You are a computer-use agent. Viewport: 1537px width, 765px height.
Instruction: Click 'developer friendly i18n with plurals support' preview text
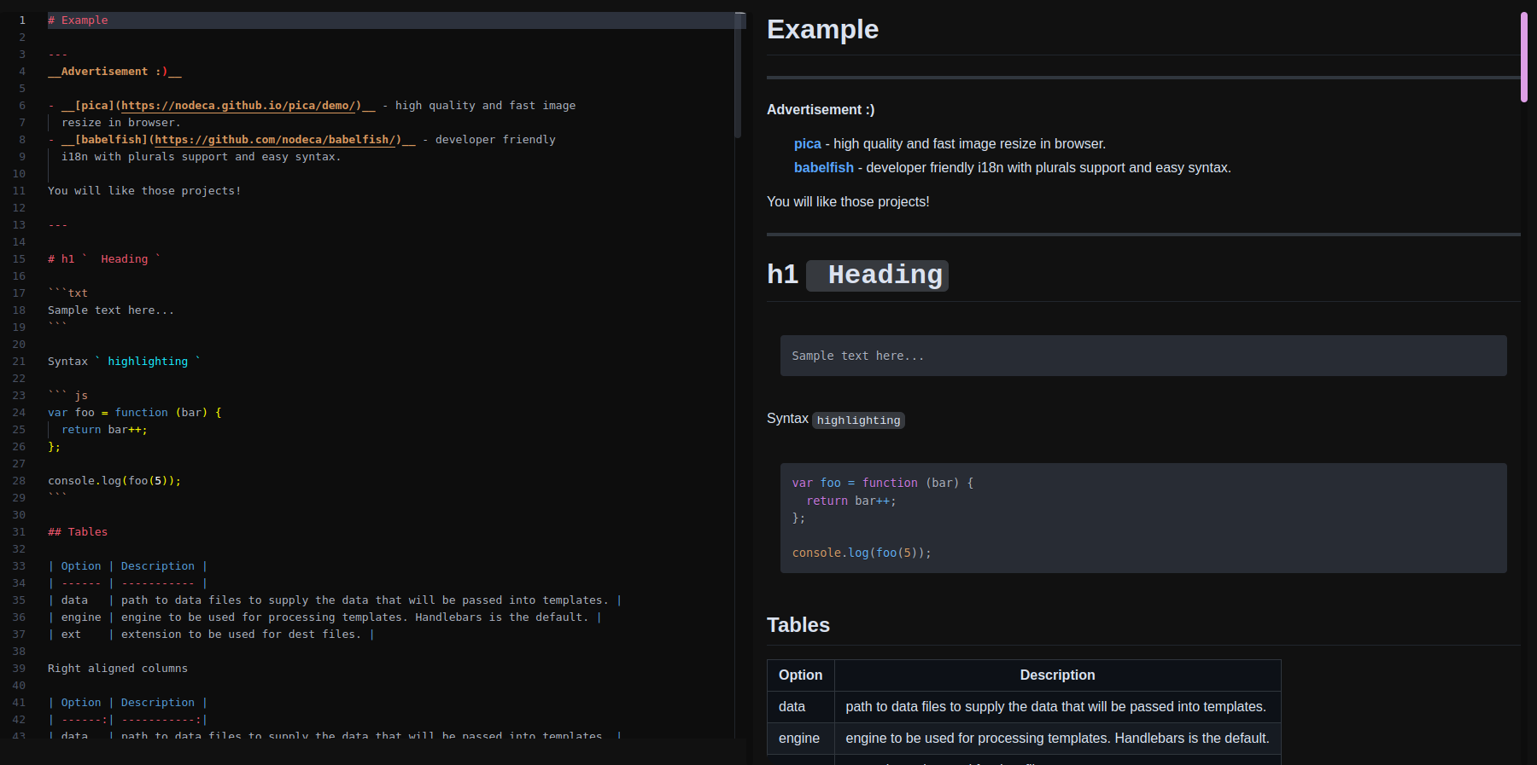tap(996, 168)
